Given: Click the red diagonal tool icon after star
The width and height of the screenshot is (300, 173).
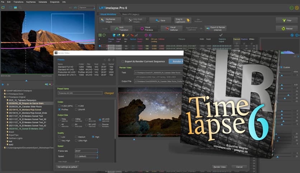Looking at the screenshot, I should [x=132, y=35].
